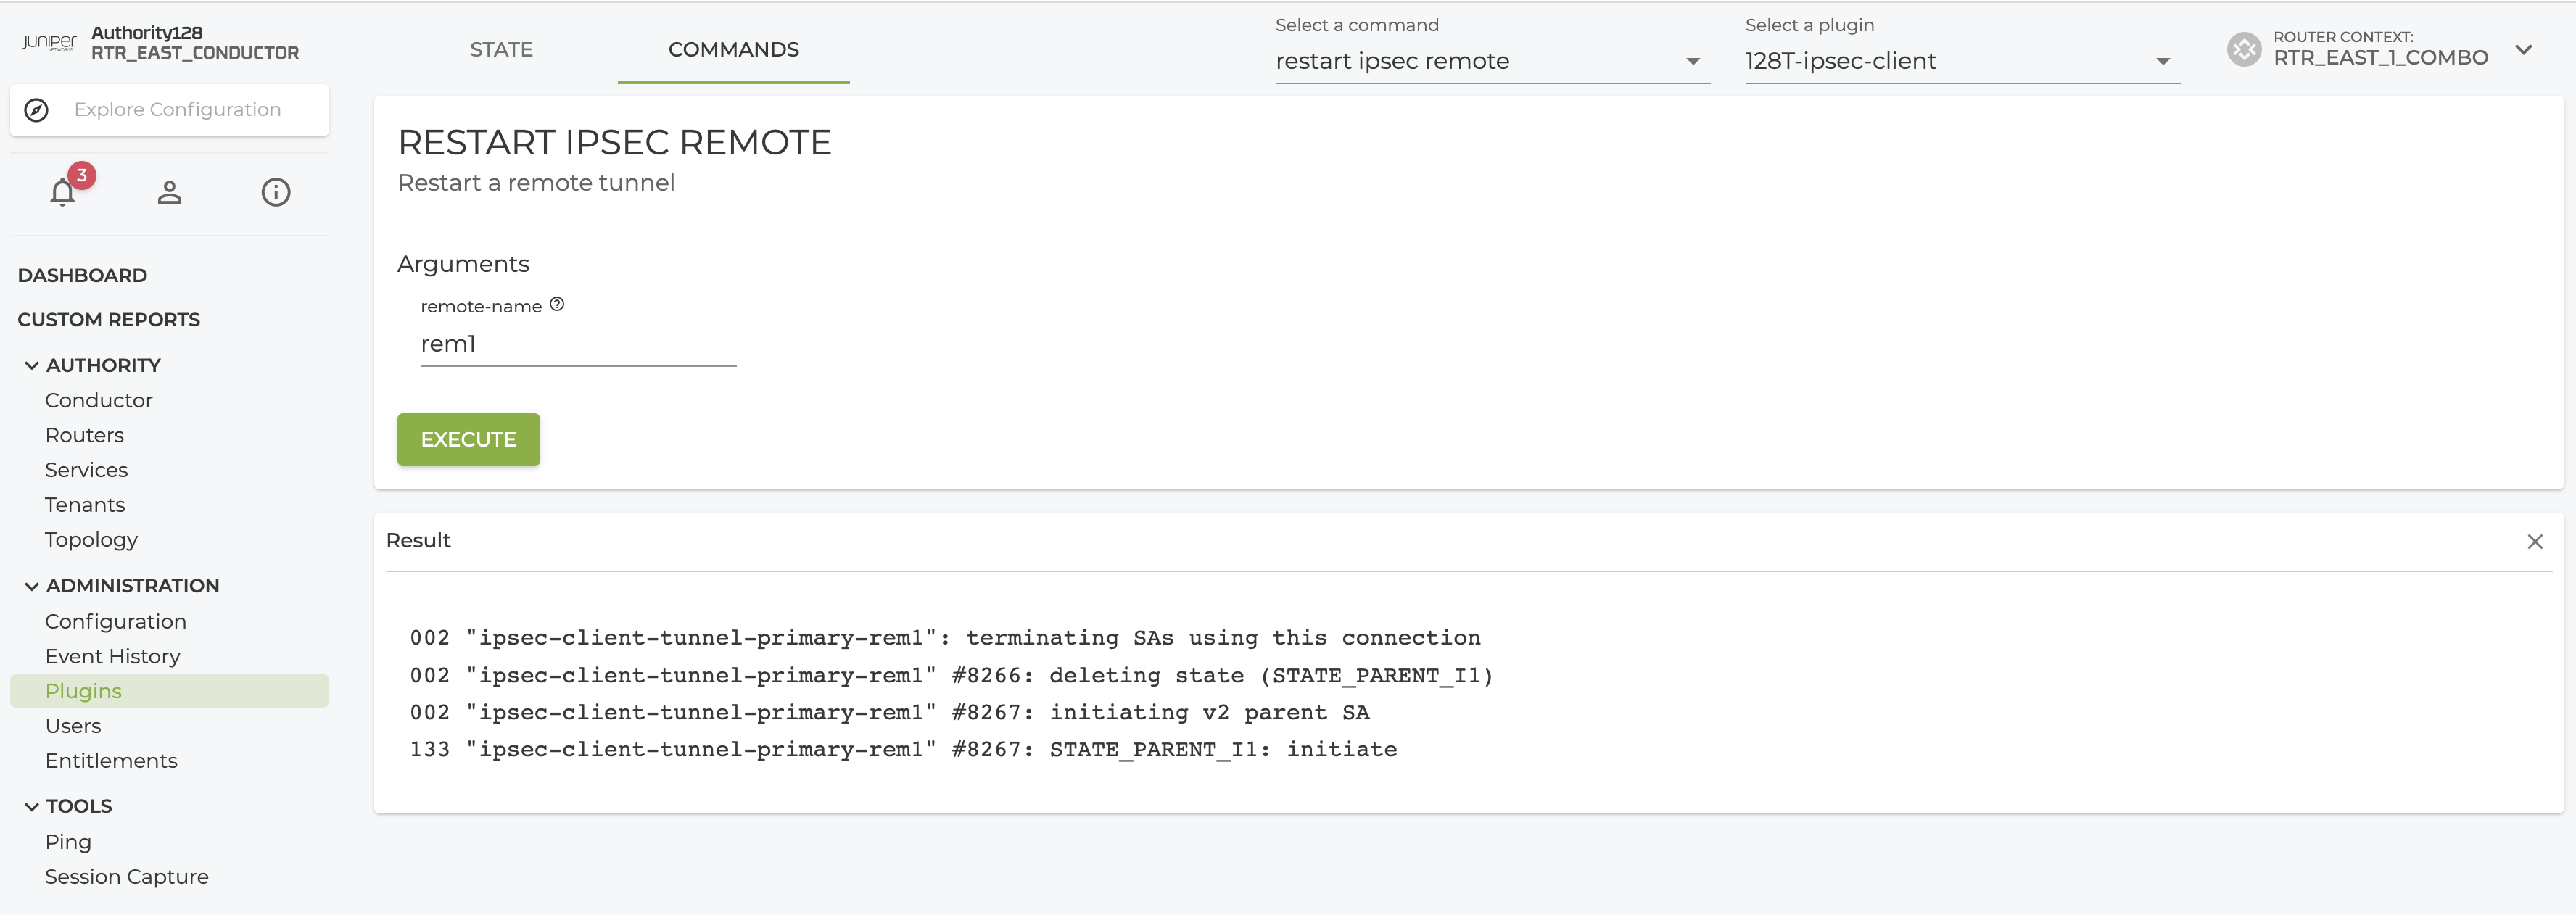Open the Event History page

click(113, 656)
